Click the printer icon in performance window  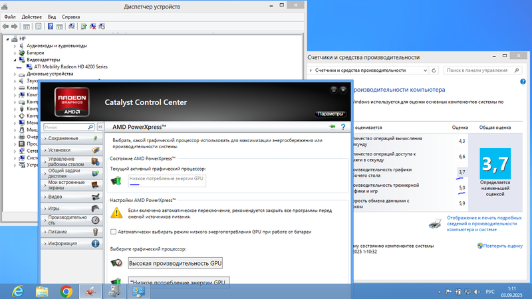pyautogui.click(x=435, y=223)
